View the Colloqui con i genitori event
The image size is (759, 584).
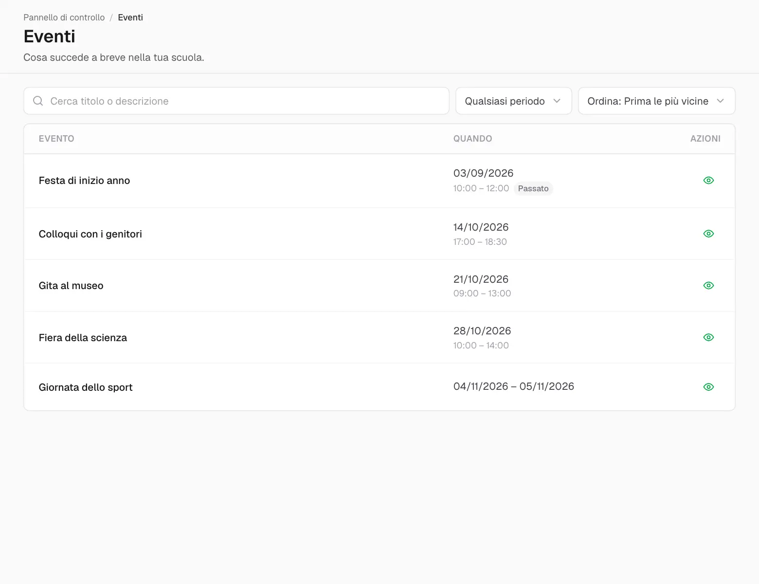[x=708, y=234]
